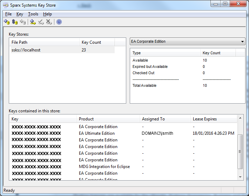This screenshot has width=249, height=196.
Task: Maximize the Sparx Systems Key Store window
Action: click(225, 4)
